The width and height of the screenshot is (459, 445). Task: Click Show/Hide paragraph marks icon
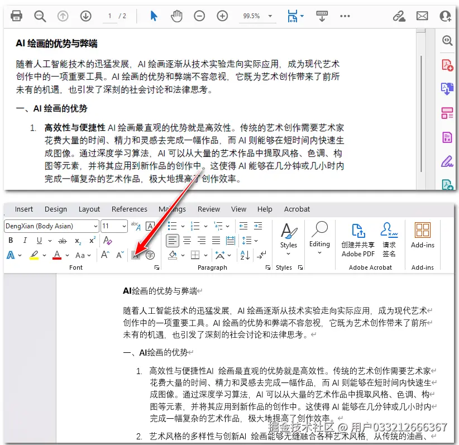pos(261,255)
